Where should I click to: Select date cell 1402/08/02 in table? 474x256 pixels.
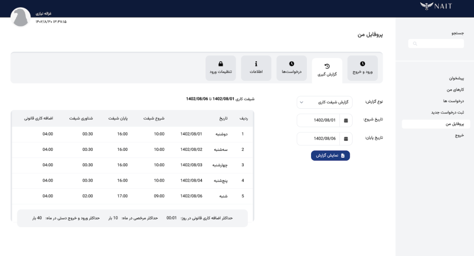191,150
